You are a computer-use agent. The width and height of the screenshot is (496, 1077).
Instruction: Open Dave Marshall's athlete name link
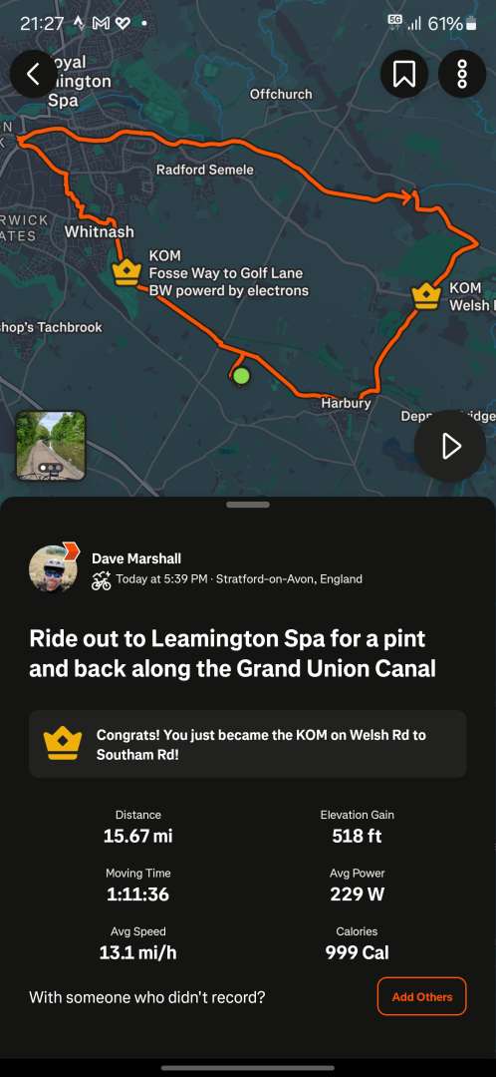[x=136, y=558]
